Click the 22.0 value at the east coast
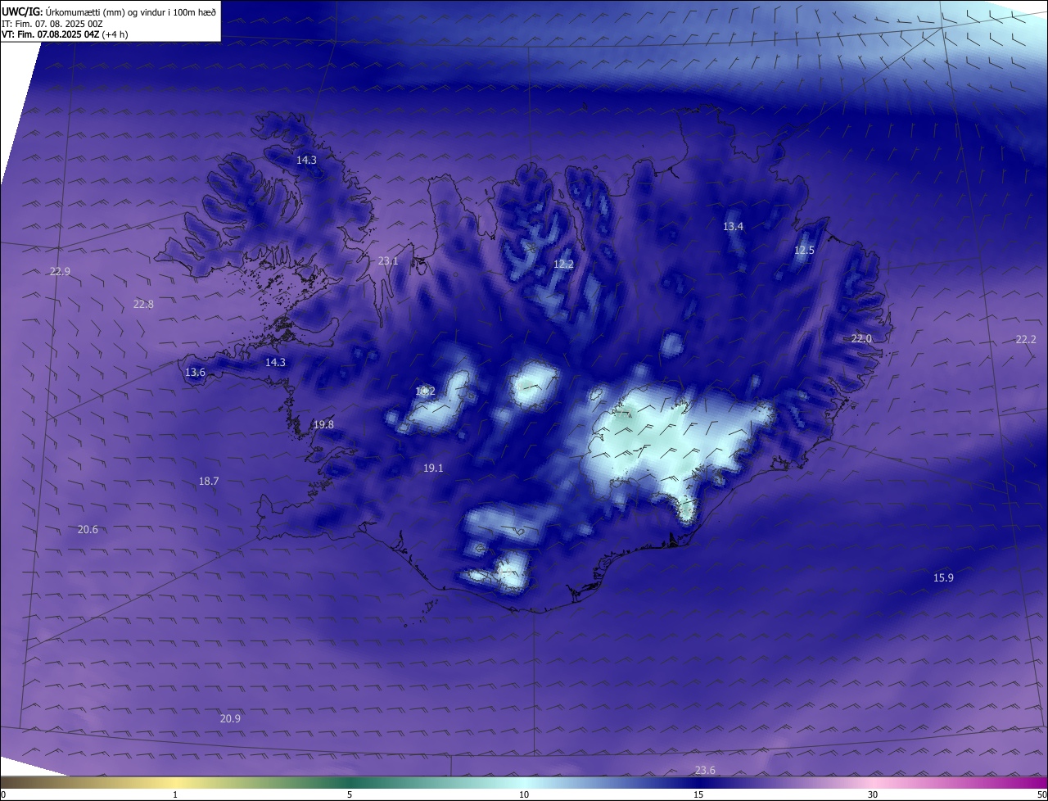Screen dimensions: 1048x801 pos(861,338)
